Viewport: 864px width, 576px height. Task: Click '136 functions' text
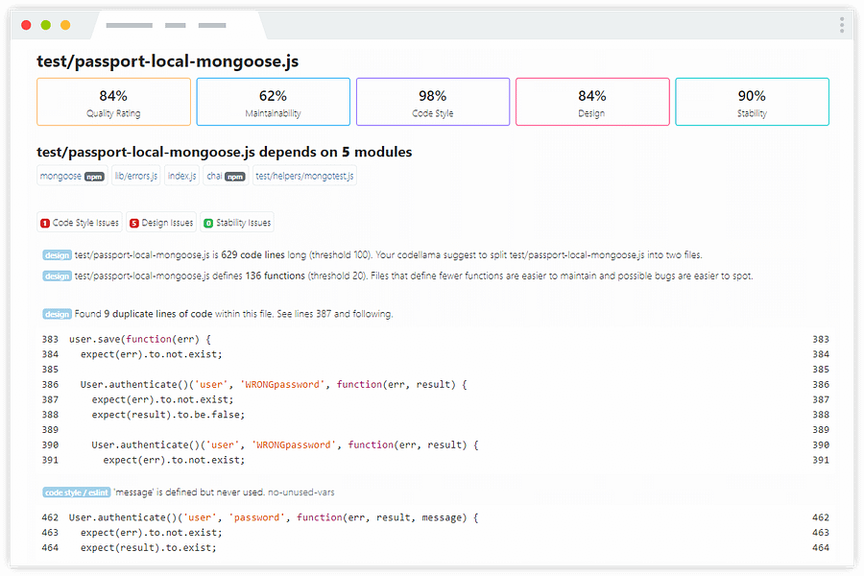(275, 276)
